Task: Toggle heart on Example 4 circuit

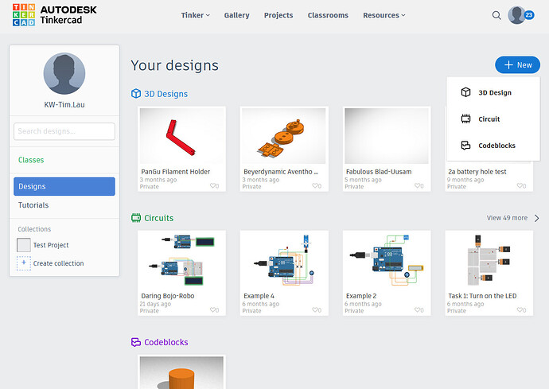Action: click(x=317, y=310)
